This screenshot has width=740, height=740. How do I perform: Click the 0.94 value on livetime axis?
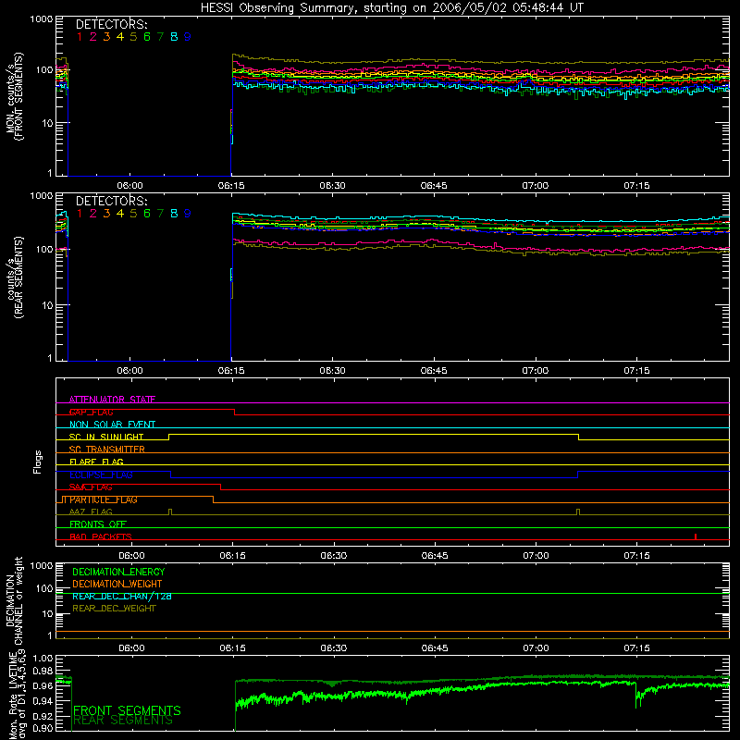click(43, 701)
